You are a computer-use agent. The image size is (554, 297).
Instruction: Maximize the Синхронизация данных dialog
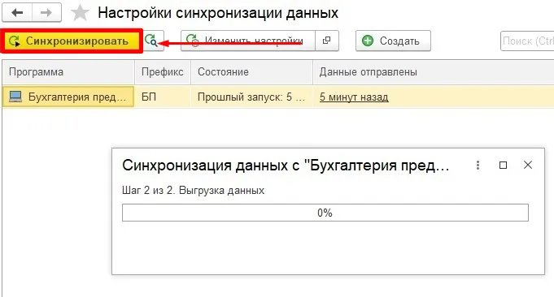pyautogui.click(x=503, y=165)
